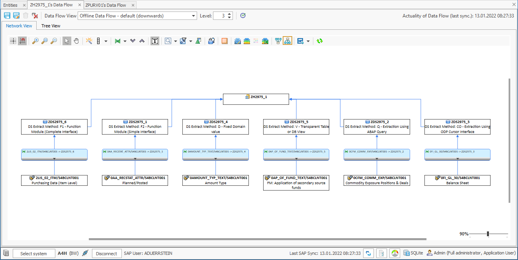Image resolution: width=518 pixels, height=260 pixels.
Task: Click the Select system button
Action: point(34,253)
